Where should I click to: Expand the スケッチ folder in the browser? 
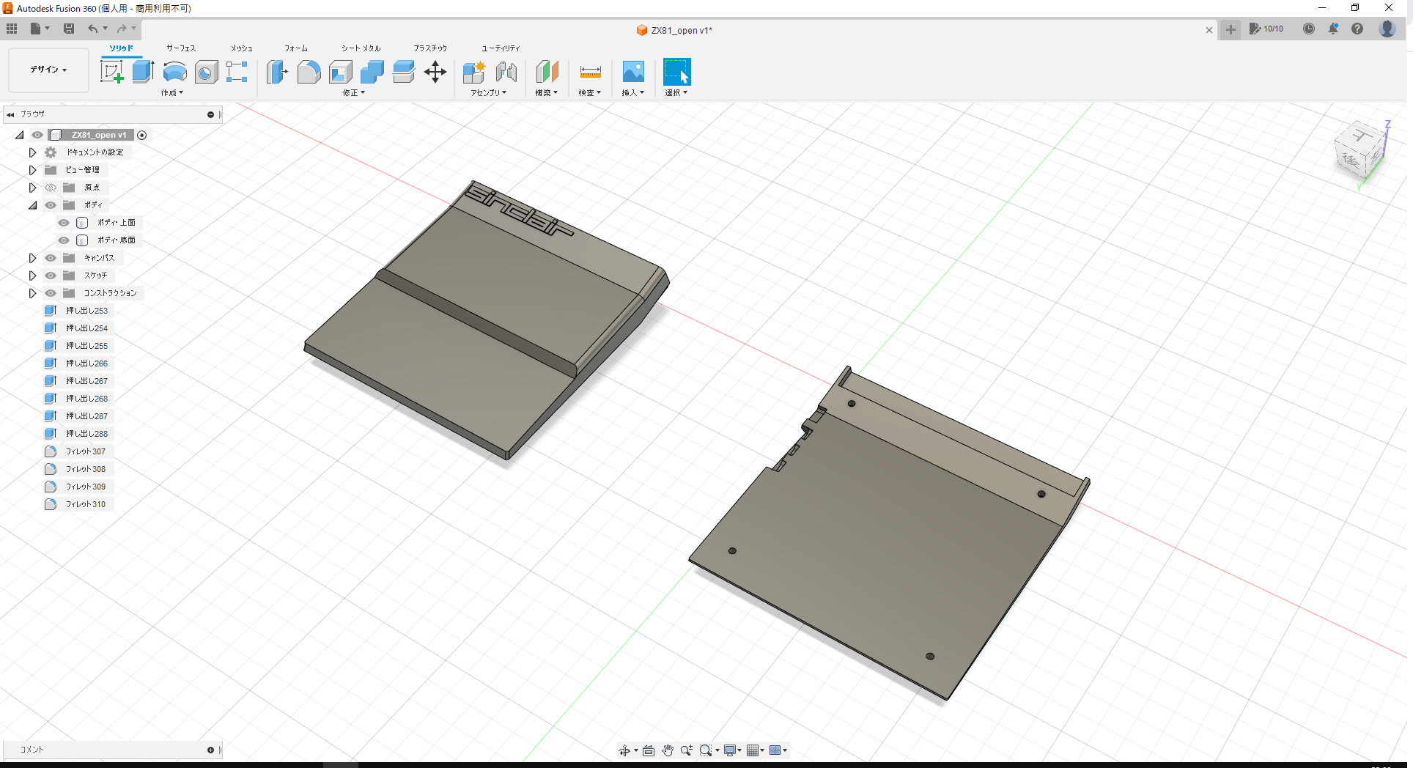pyautogui.click(x=32, y=275)
